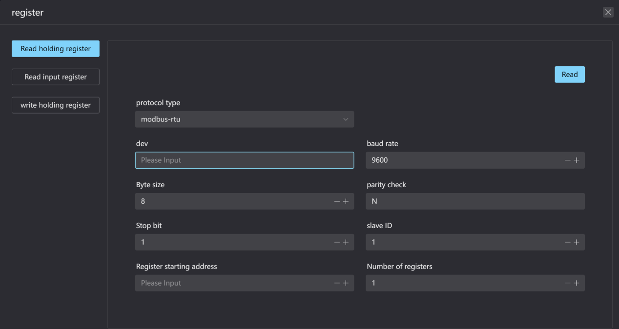Switch to write holding register tab
This screenshot has height=329, width=619.
coord(56,105)
